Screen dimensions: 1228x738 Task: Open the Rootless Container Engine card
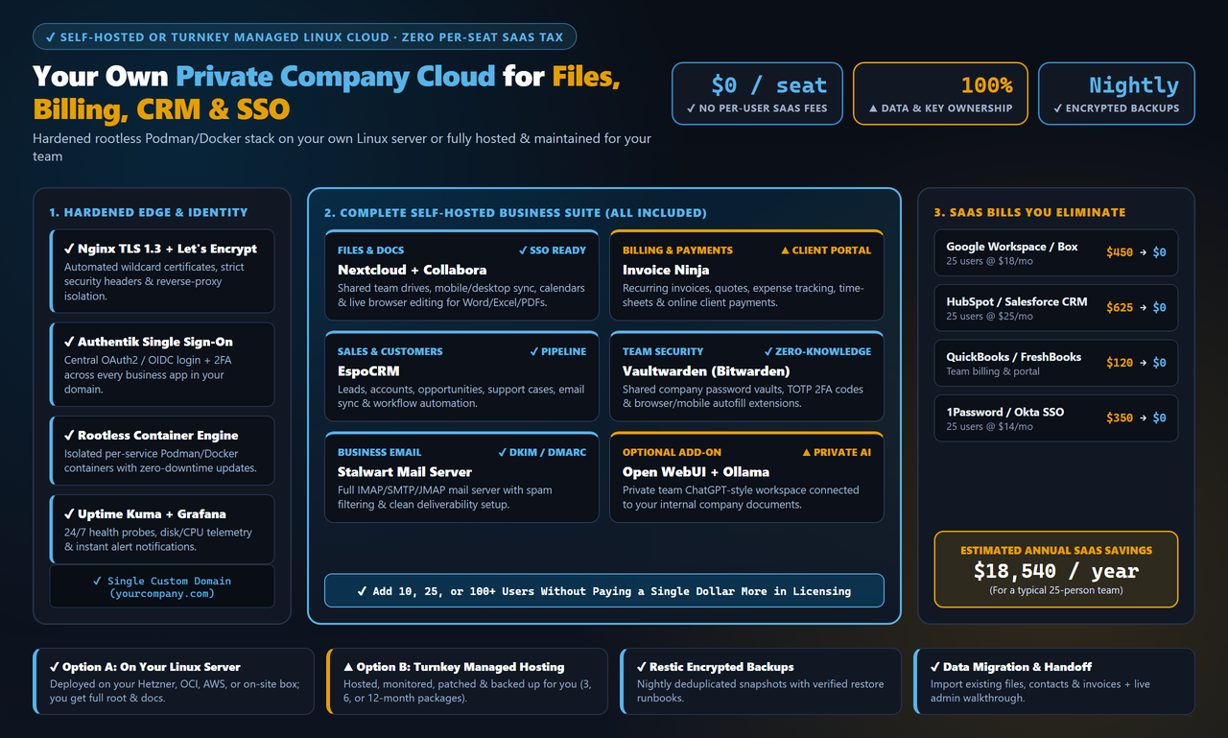[162, 450]
